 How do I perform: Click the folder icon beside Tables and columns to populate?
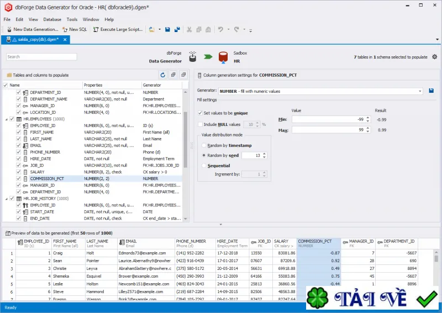(9, 75)
